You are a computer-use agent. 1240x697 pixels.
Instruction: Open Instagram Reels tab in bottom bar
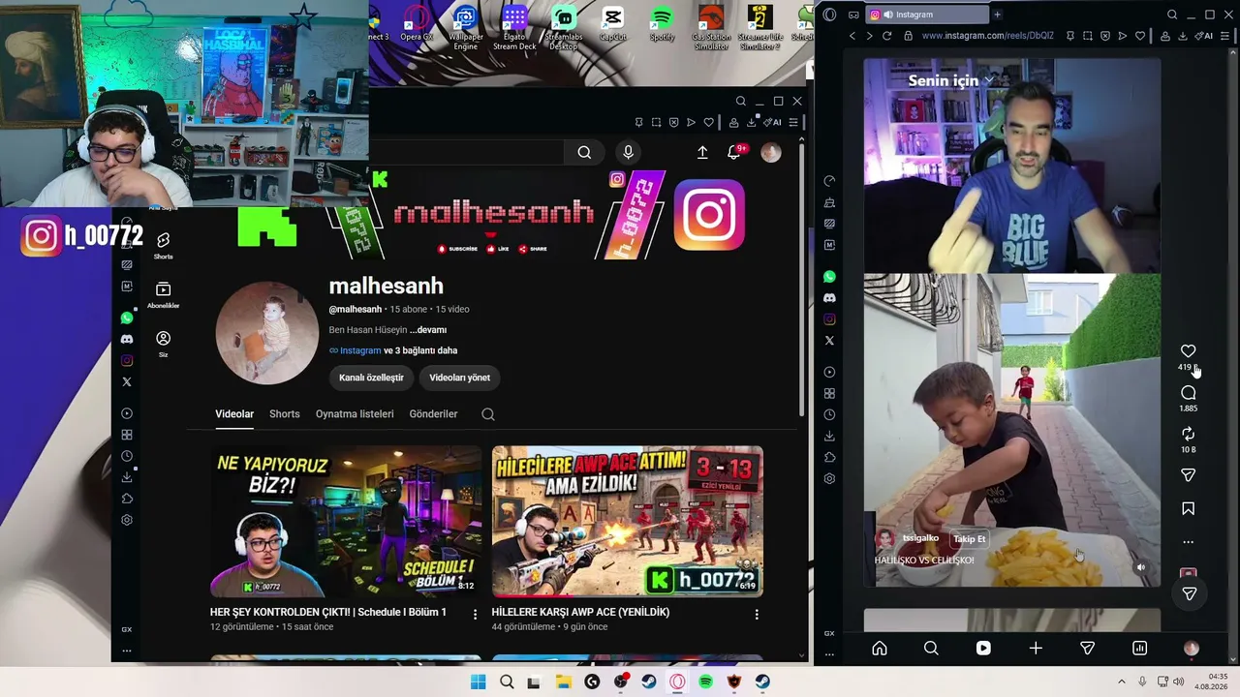(983, 649)
